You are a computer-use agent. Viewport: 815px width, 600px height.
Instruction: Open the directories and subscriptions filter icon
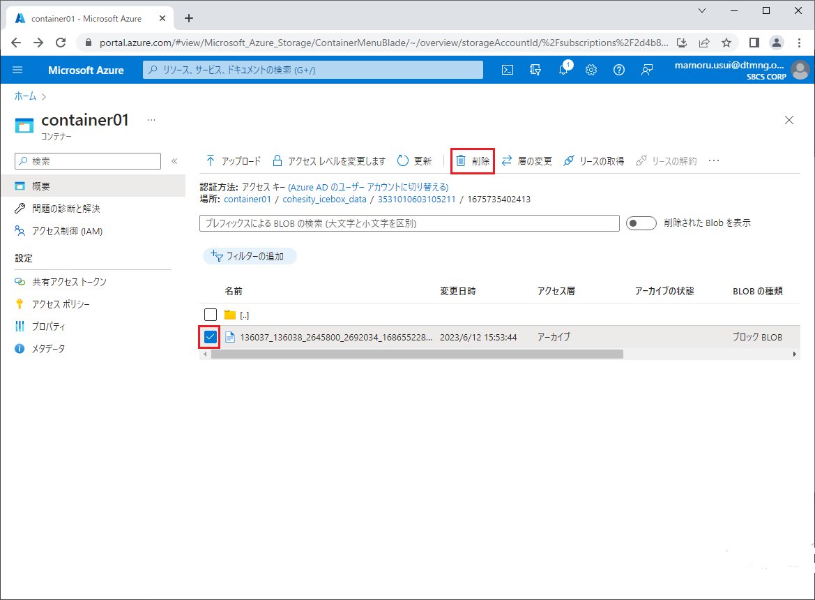pyautogui.click(x=535, y=70)
